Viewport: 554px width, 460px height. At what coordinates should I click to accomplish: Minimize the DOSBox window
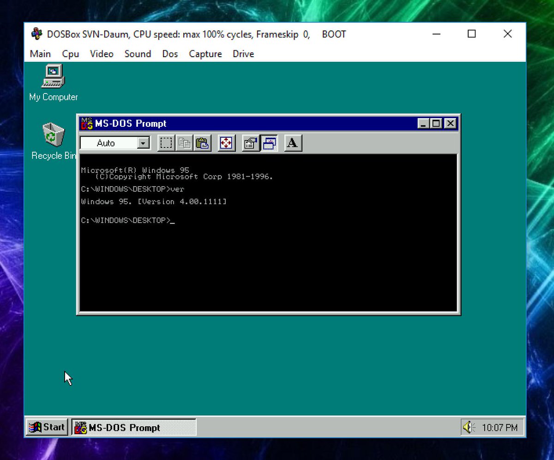[x=436, y=34]
